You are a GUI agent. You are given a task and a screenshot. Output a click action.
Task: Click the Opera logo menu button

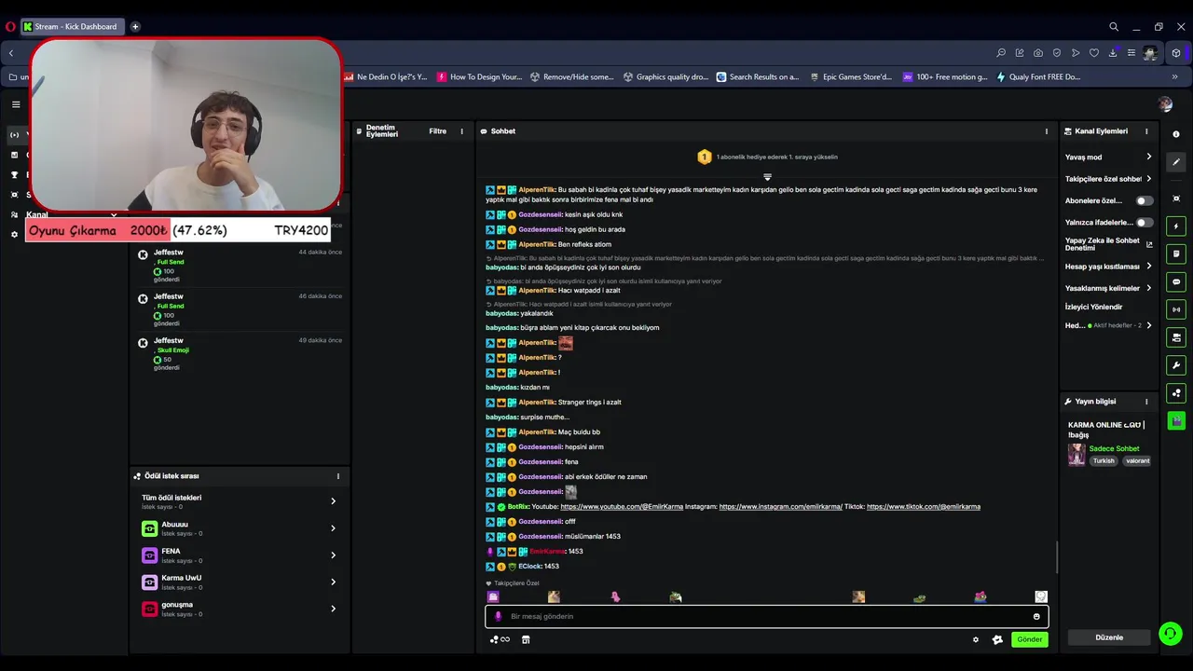pyautogui.click(x=10, y=27)
